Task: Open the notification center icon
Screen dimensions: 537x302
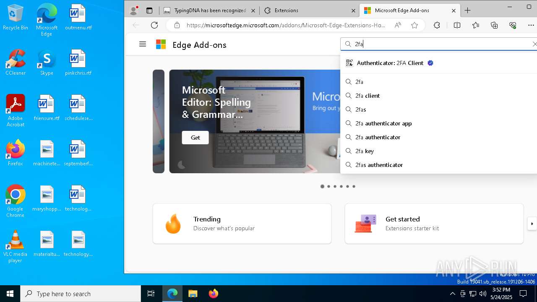Action: click(523, 294)
